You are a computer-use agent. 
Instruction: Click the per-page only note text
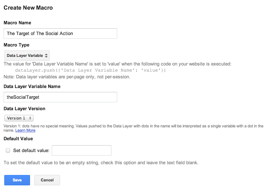(x=67, y=77)
